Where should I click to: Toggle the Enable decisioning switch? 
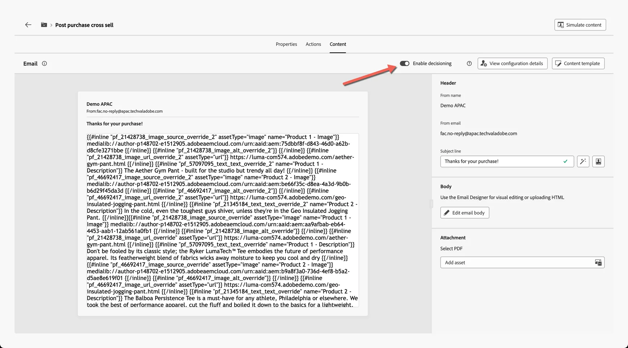point(404,64)
